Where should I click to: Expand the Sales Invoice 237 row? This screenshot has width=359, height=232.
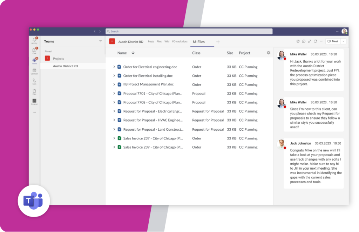tap(114, 138)
